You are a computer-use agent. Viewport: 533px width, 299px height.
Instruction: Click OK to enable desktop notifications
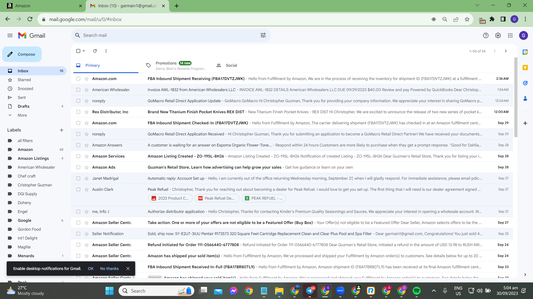(x=90, y=269)
